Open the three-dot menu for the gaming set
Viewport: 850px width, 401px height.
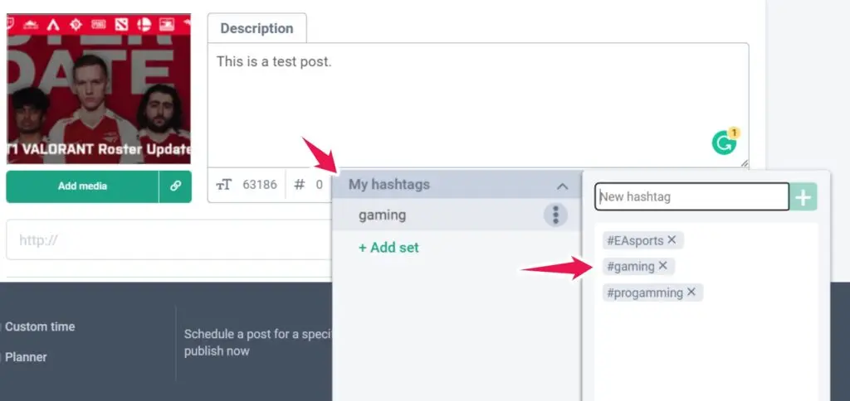[x=554, y=215]
